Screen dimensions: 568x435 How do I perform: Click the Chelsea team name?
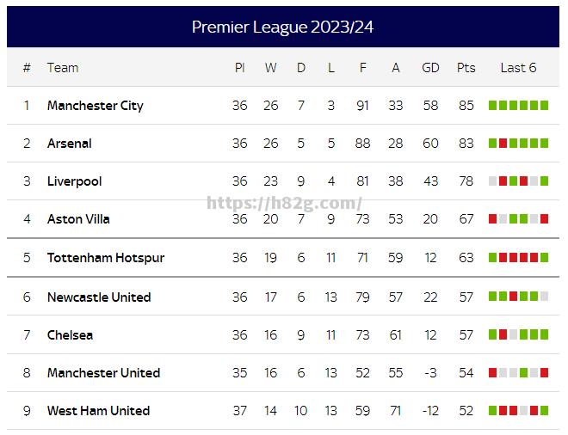tap(70, 335)
